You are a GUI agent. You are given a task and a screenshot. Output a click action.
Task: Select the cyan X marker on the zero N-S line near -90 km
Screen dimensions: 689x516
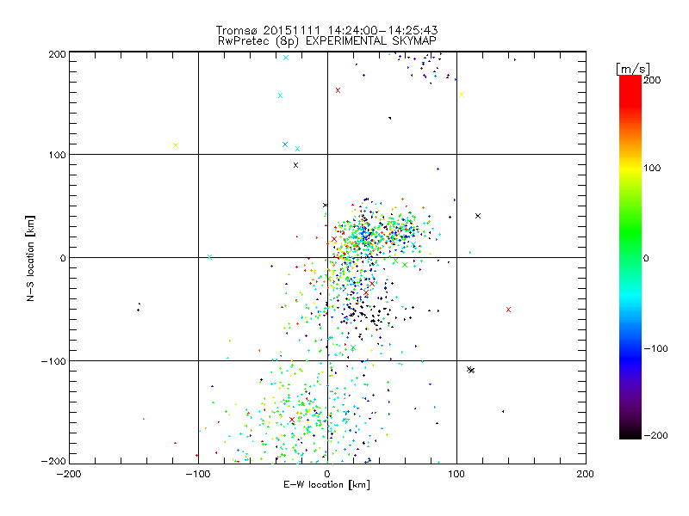click(209, 257)
